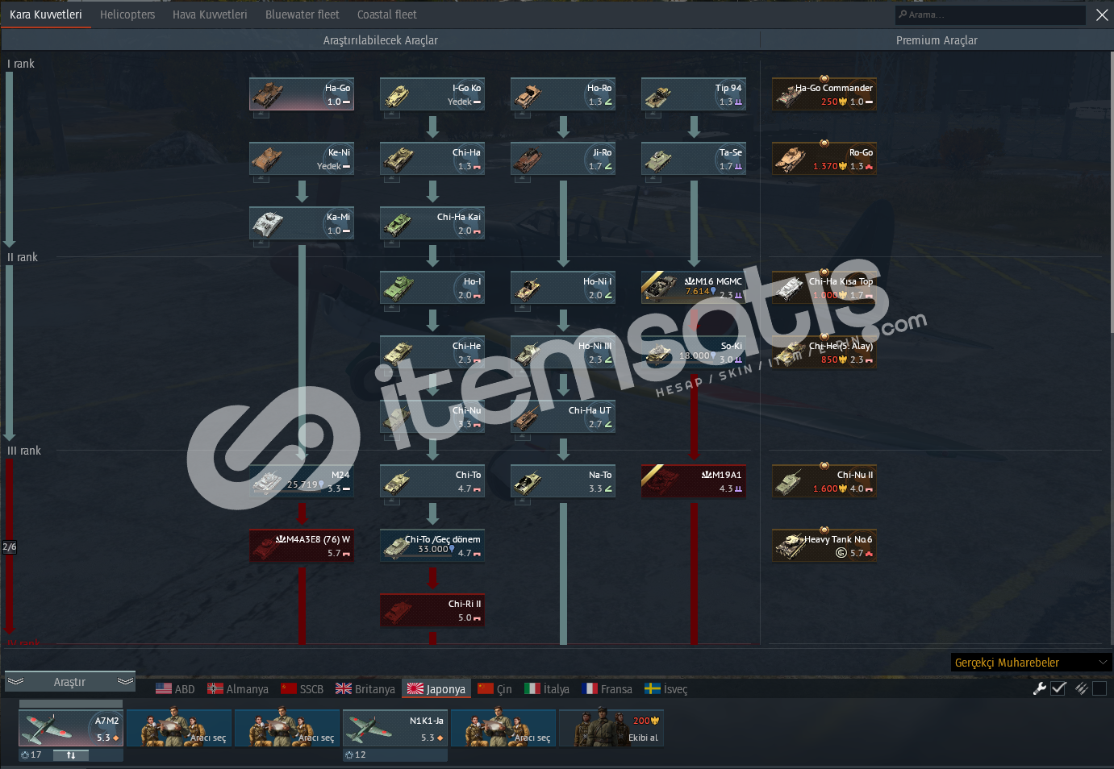Screen dimensions: 1114x769
Task: Choose the Fransa nation tab
Action: pyautogui.click(x=607, y=689)
